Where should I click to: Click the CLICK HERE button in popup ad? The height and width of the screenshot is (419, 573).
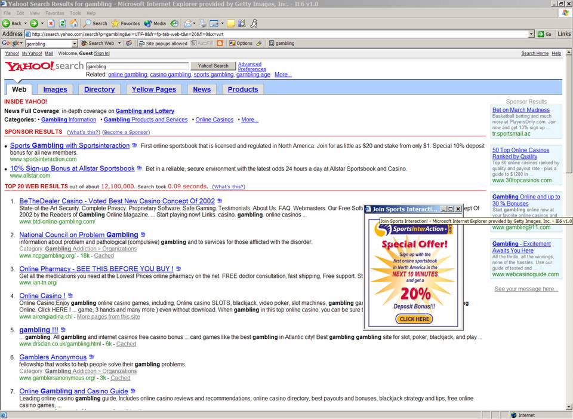414,319
